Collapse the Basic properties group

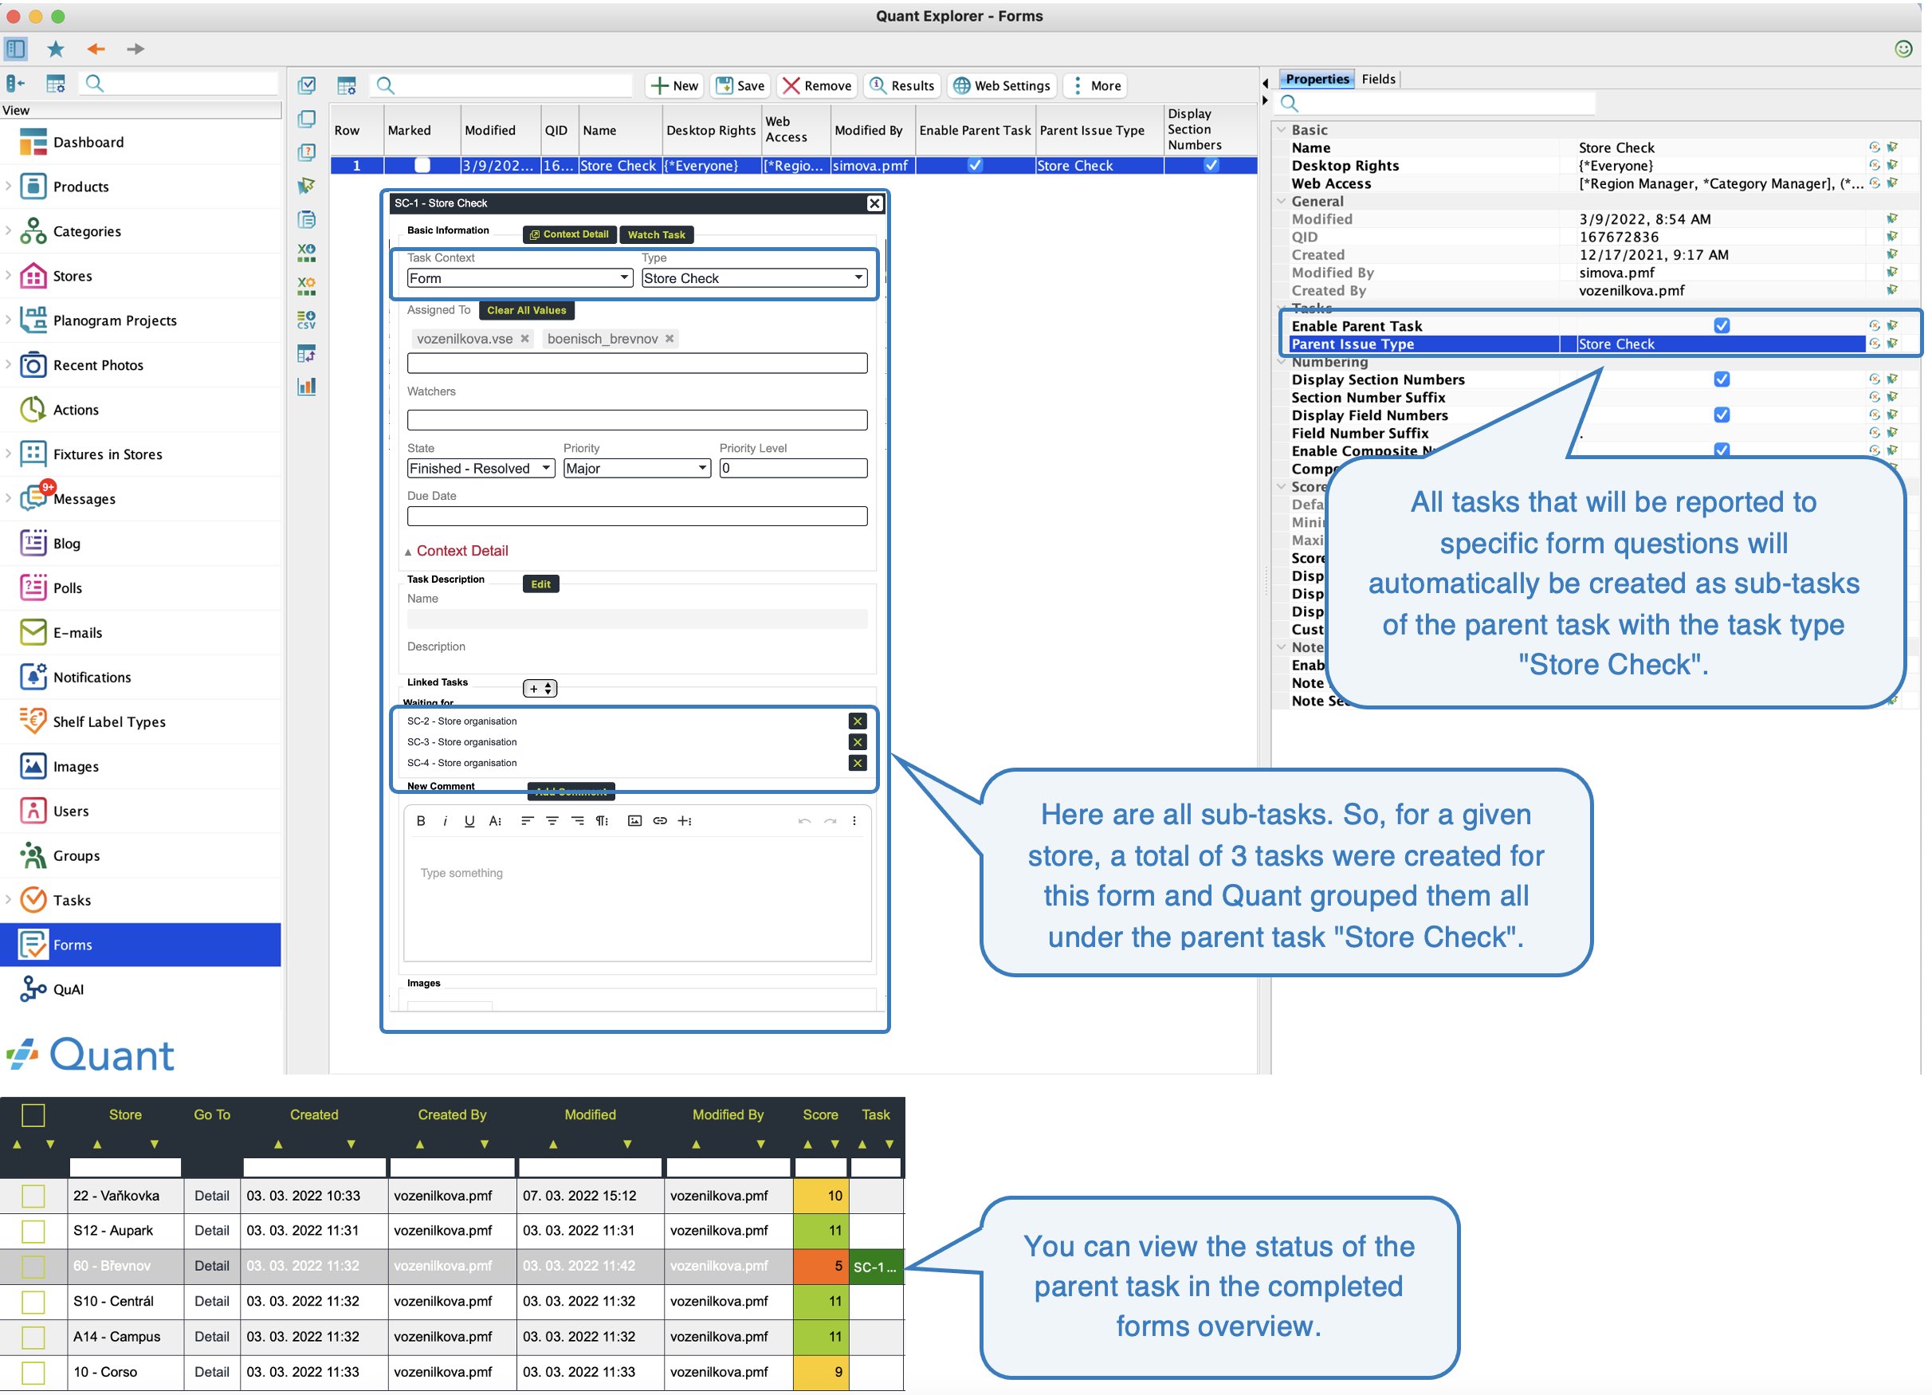pyautogui.click(x=1280, y=129)
